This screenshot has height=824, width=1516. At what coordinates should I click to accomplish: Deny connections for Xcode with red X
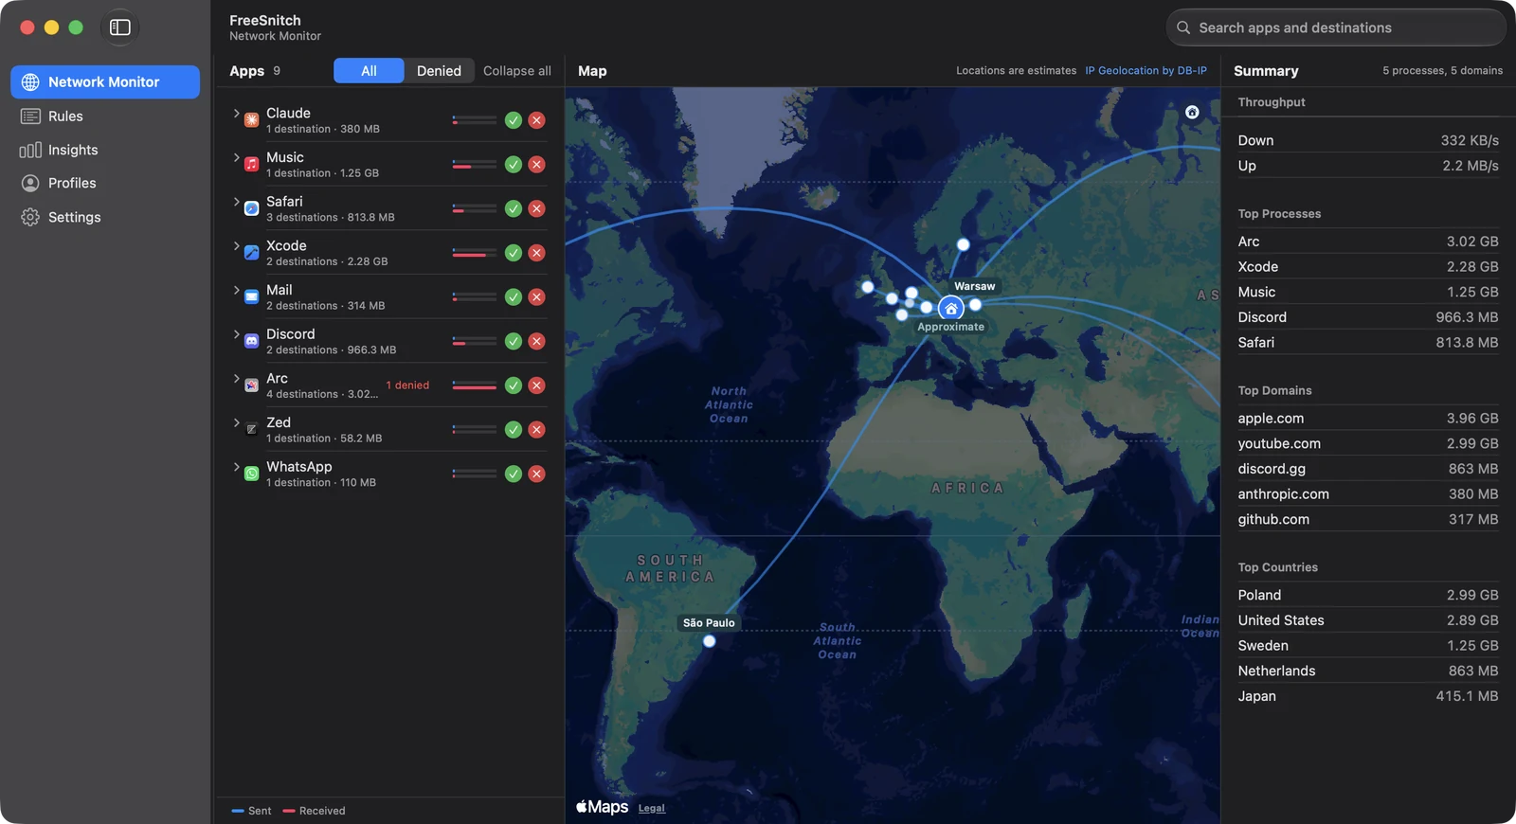click(536, 253)
